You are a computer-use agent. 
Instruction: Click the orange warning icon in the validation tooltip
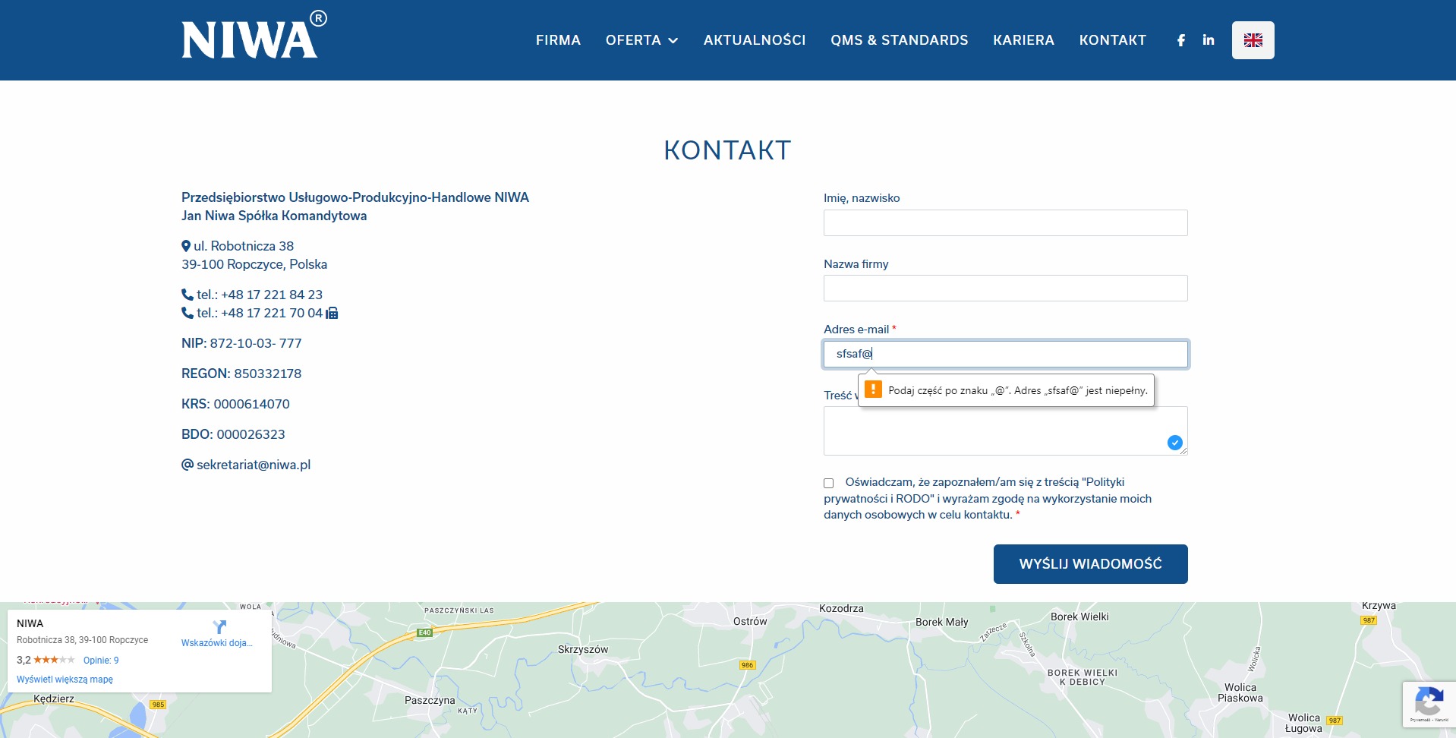873,389
